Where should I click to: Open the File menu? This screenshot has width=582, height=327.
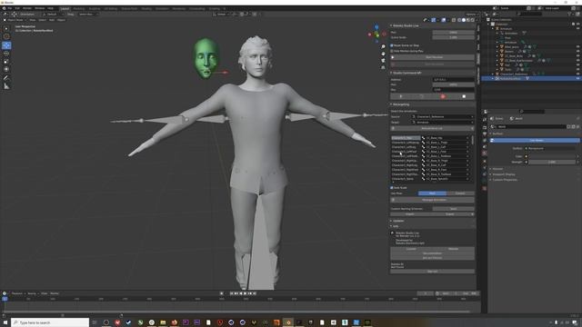9,8
